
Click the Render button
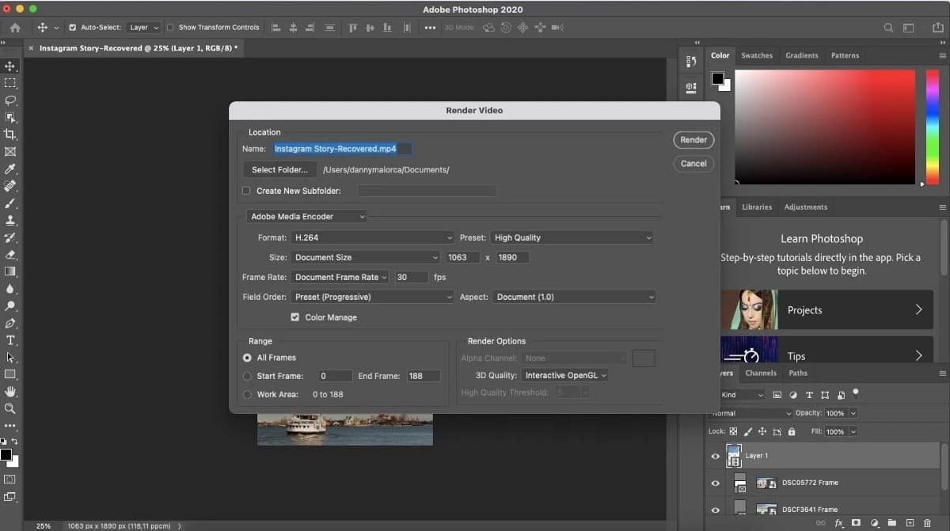[x=693, y=140]
